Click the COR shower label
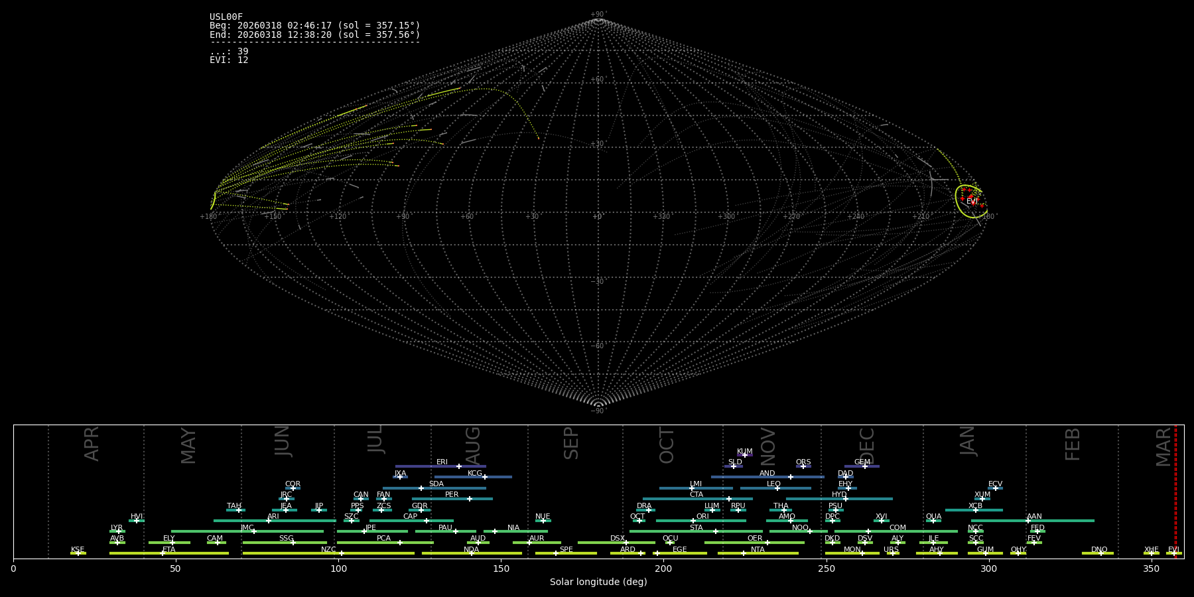Screen dimensions: 1194x597 click(293, 484)
